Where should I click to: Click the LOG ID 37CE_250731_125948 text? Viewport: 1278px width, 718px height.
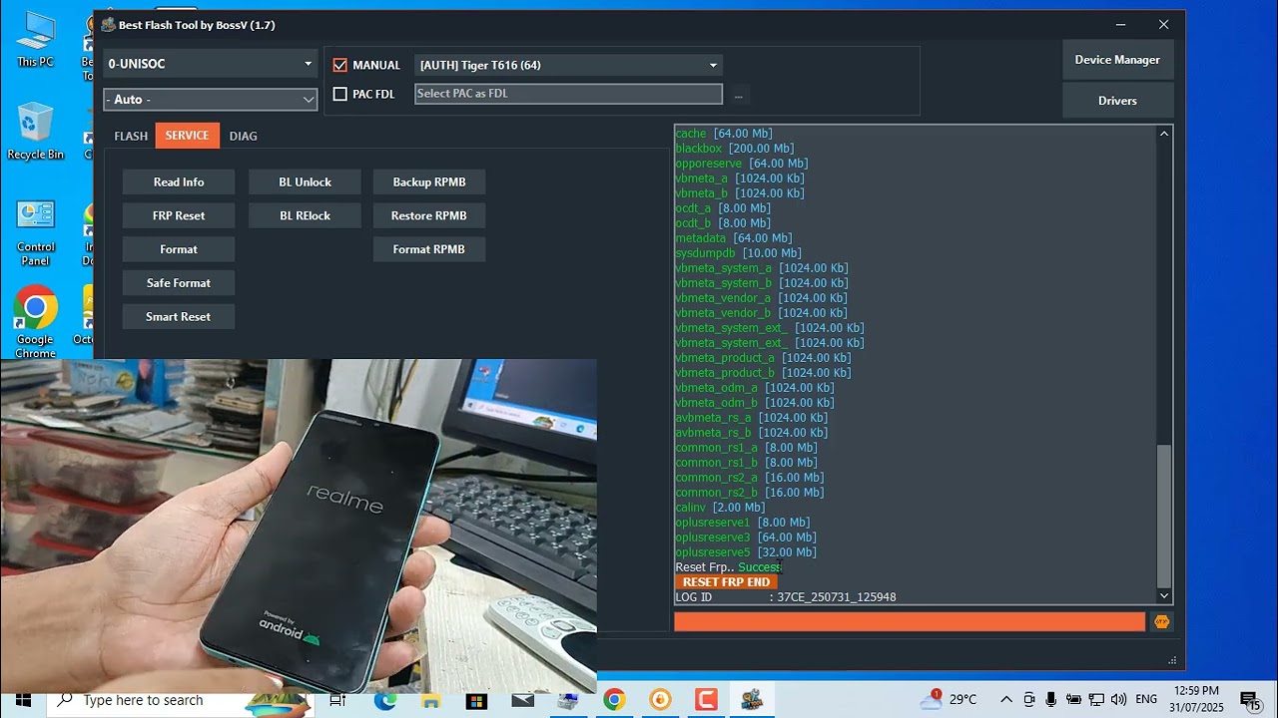pyautogui.click(x=786, y=597)
